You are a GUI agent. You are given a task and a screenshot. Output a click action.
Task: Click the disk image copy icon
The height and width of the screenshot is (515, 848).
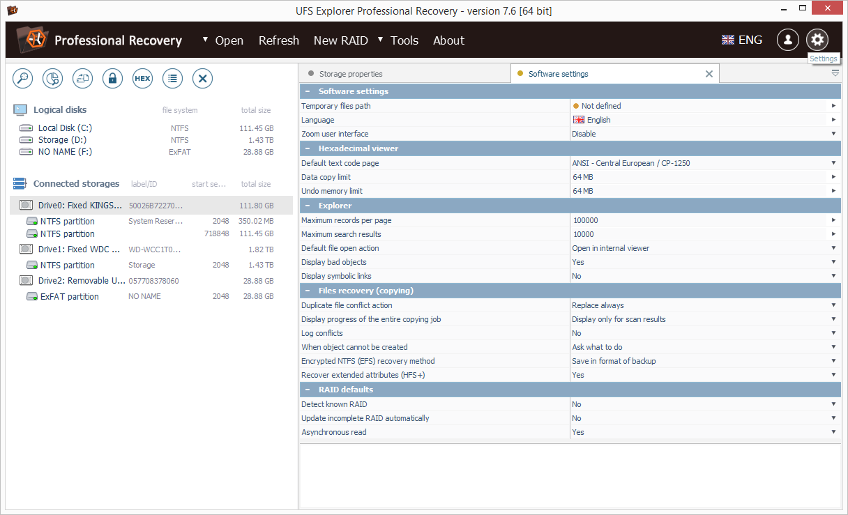click(x=83, y=79)
